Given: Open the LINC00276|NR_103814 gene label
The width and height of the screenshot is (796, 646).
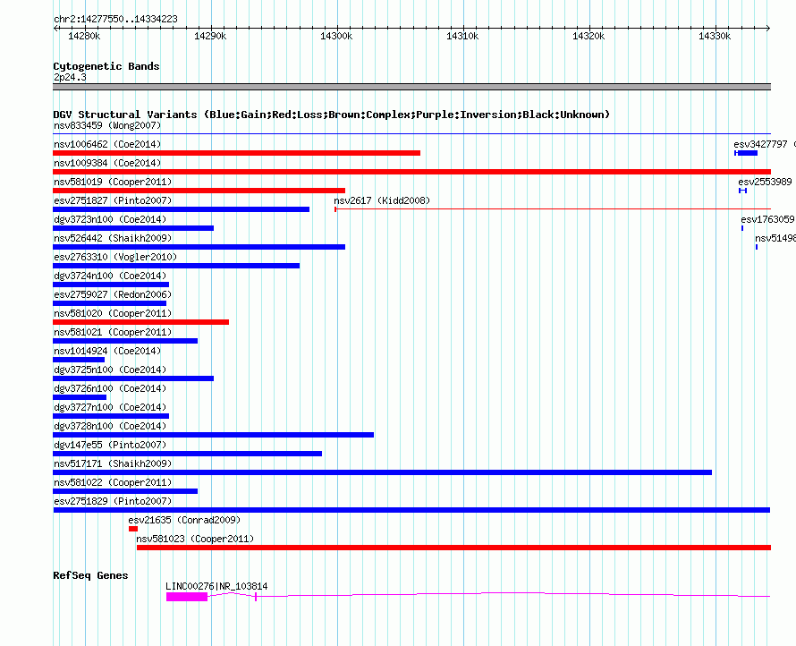Looking at the screenshot, I should click(216, 586).
